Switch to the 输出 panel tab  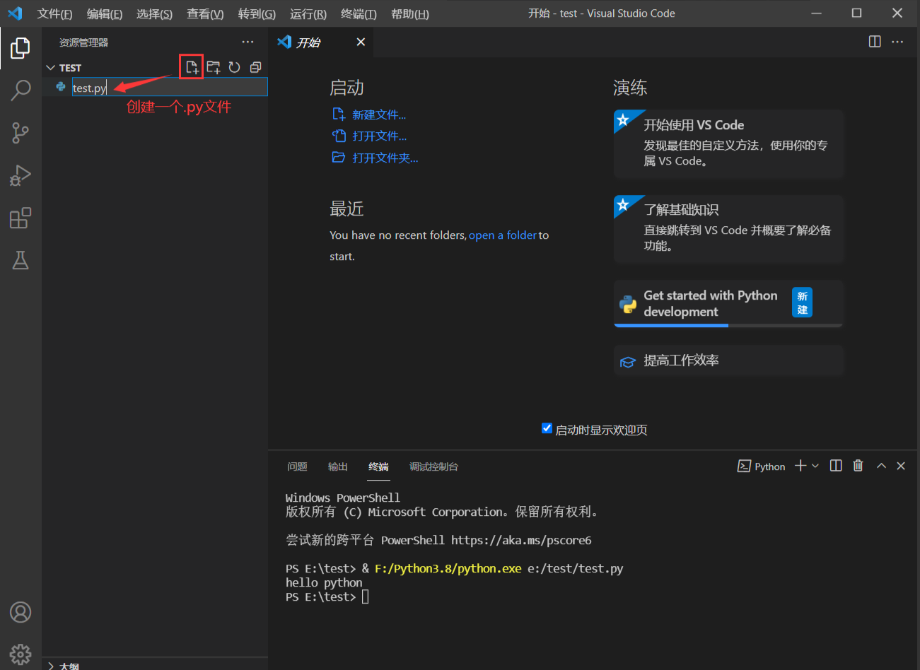point(338,466)
